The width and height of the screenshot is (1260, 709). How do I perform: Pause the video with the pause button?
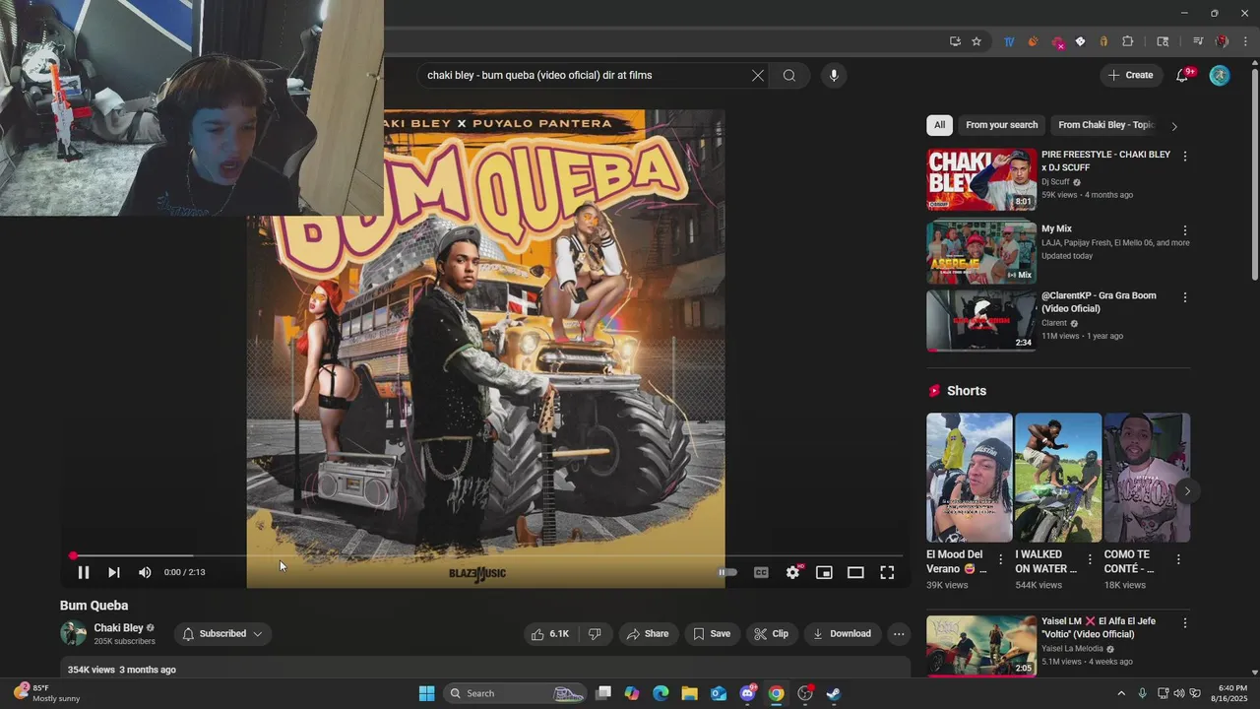(84, 572)
